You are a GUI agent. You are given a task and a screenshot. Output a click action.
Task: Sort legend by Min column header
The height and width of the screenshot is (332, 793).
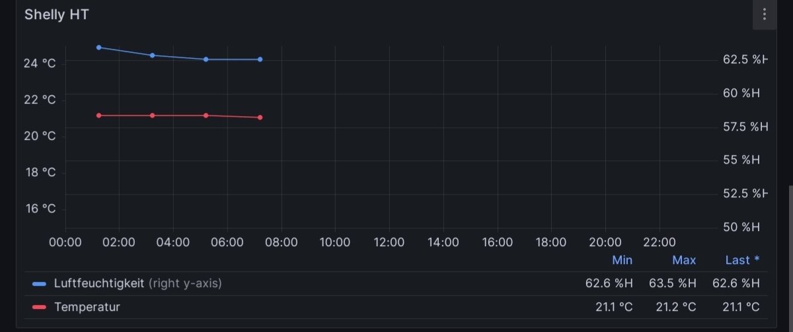622,260
